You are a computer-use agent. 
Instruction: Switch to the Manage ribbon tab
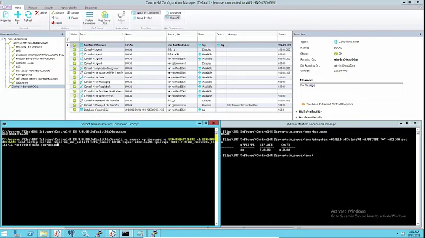point(33,8)
